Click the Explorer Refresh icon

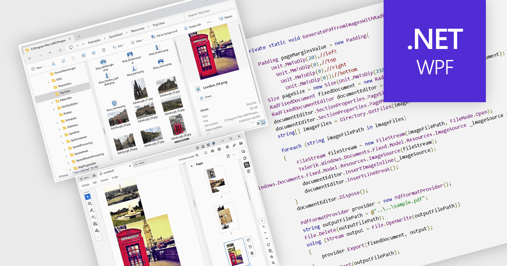[x=60, y=50]
